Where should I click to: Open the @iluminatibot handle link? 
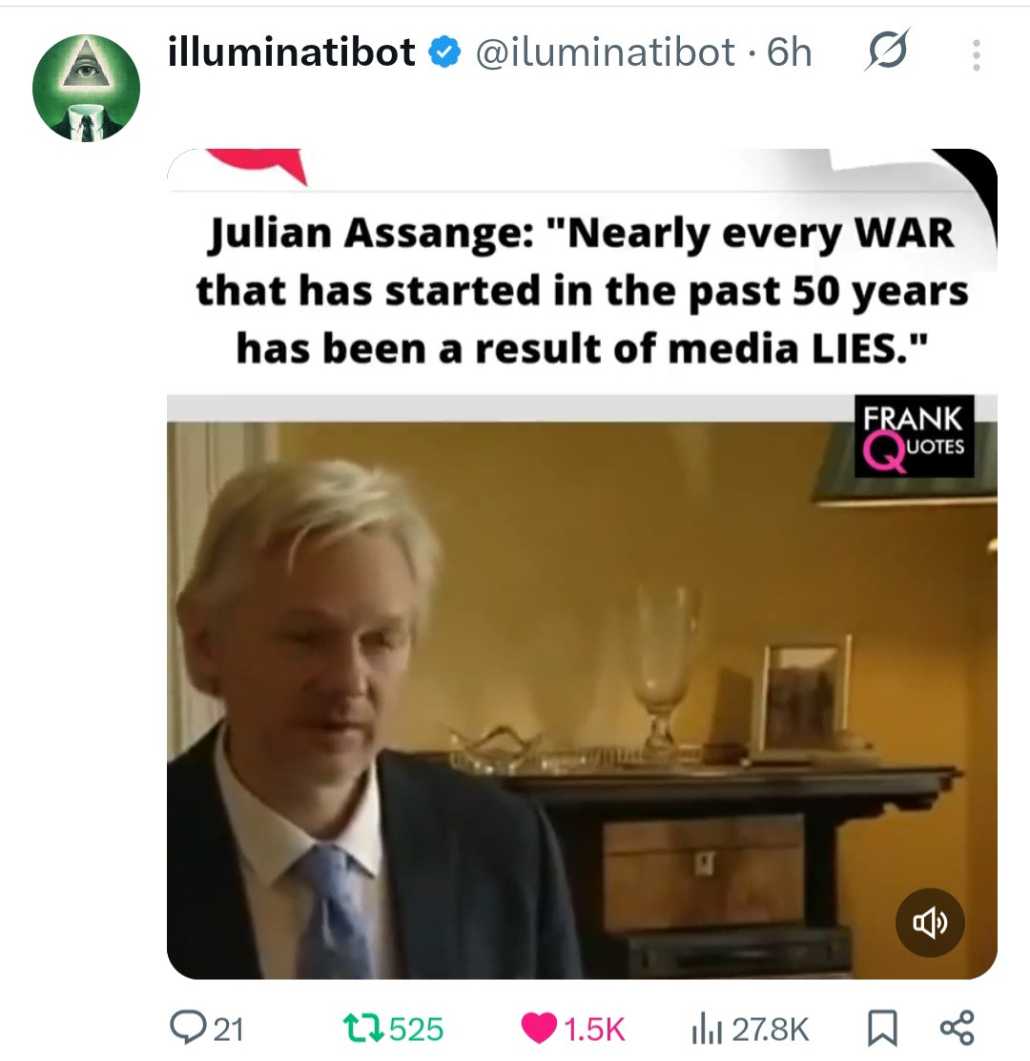click(x=606, y=52)
